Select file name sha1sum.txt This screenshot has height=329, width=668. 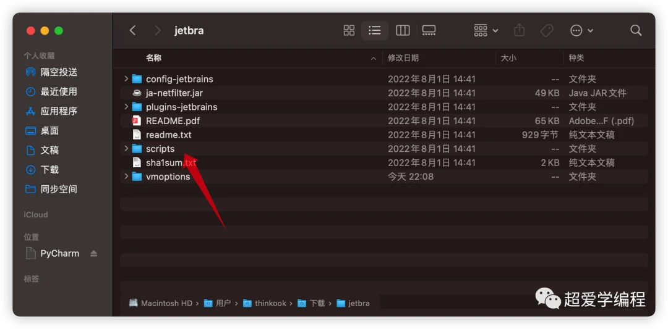click(171, 162)
